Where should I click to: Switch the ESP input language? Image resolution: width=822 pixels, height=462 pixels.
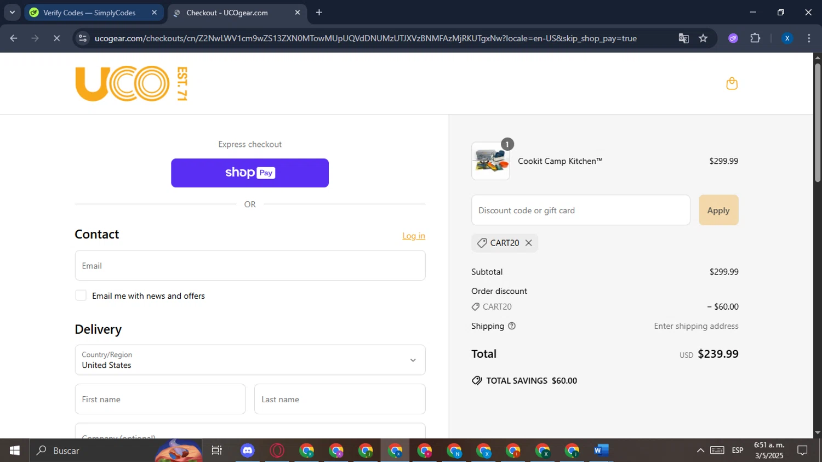738,450
